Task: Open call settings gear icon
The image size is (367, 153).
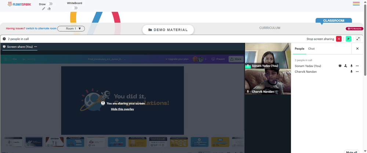Action: pos(4,39)
